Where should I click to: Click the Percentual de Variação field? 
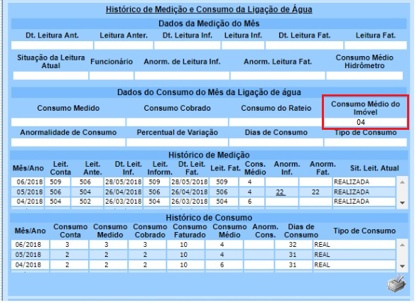(x=177, y=143)
